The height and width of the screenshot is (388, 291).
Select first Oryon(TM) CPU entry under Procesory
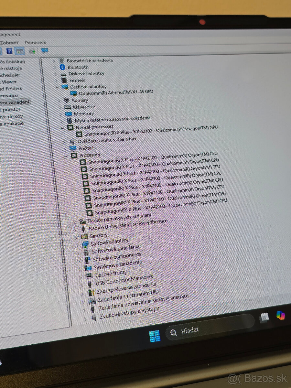click(x=153, y=157)
